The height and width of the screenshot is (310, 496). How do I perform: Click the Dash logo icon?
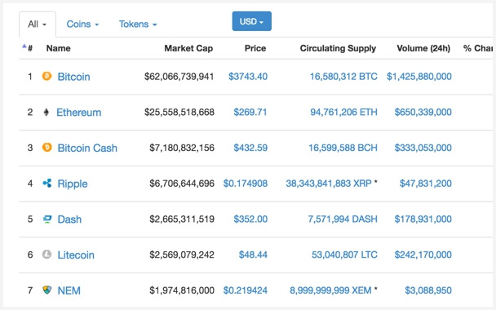point(46,219)
